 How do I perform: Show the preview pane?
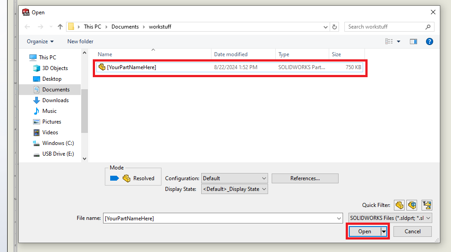click(414, 41)
